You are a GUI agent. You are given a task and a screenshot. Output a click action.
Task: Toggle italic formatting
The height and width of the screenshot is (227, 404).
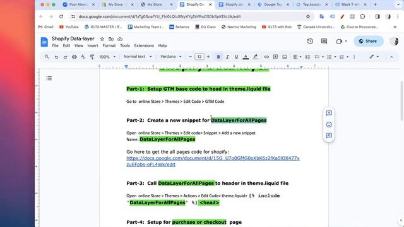point(227,57)
